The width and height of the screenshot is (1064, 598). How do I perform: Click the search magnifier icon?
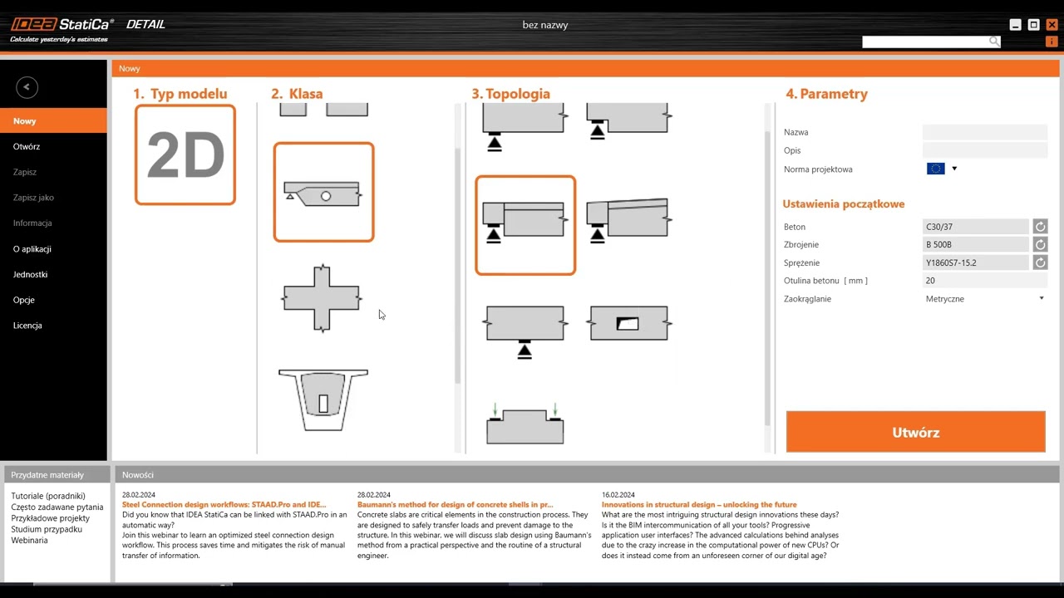994,42
